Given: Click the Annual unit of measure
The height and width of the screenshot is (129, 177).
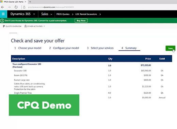Looking at the screenshot, I should pos(162,97).
